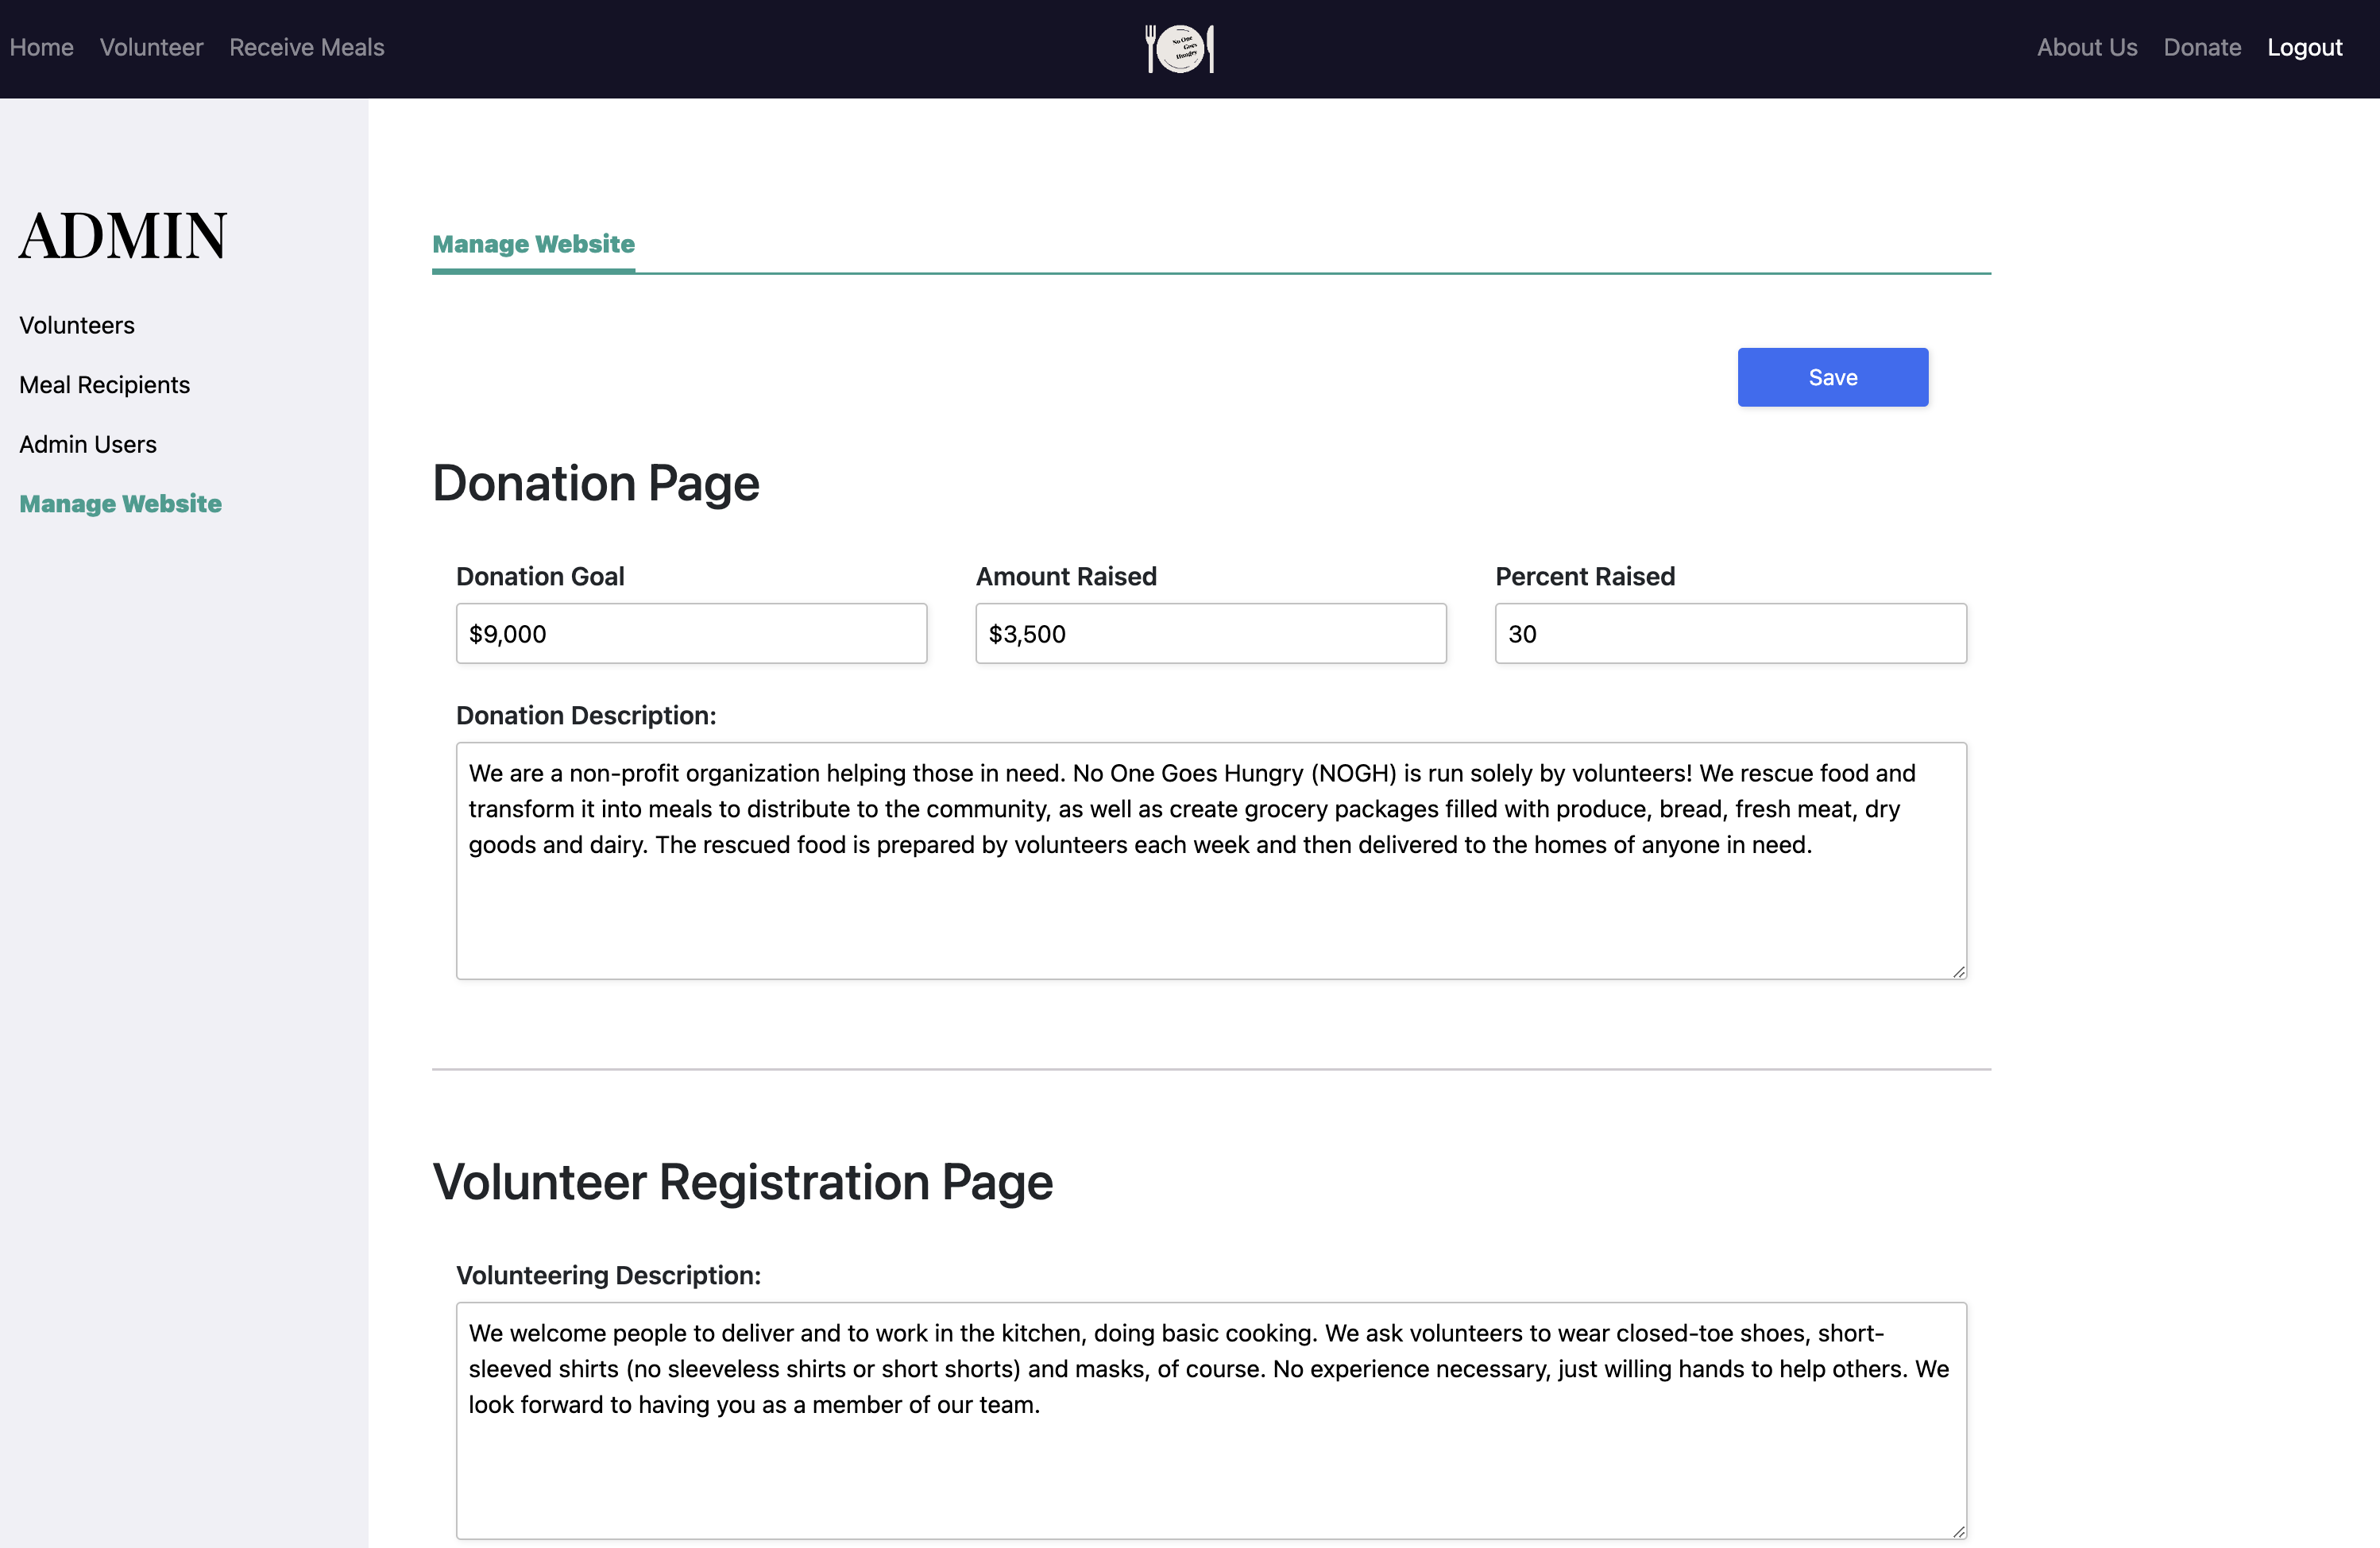
Task: Click into the Amount Raised field
Action: [1210, 633]
